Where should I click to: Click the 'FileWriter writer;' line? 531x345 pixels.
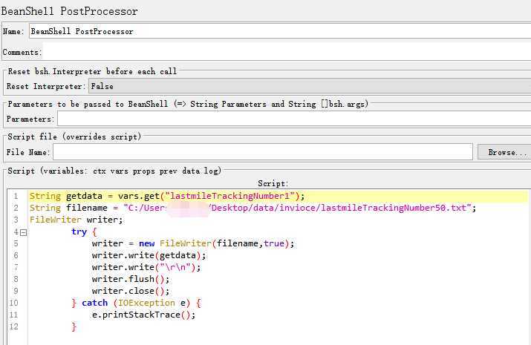[76, 220]
